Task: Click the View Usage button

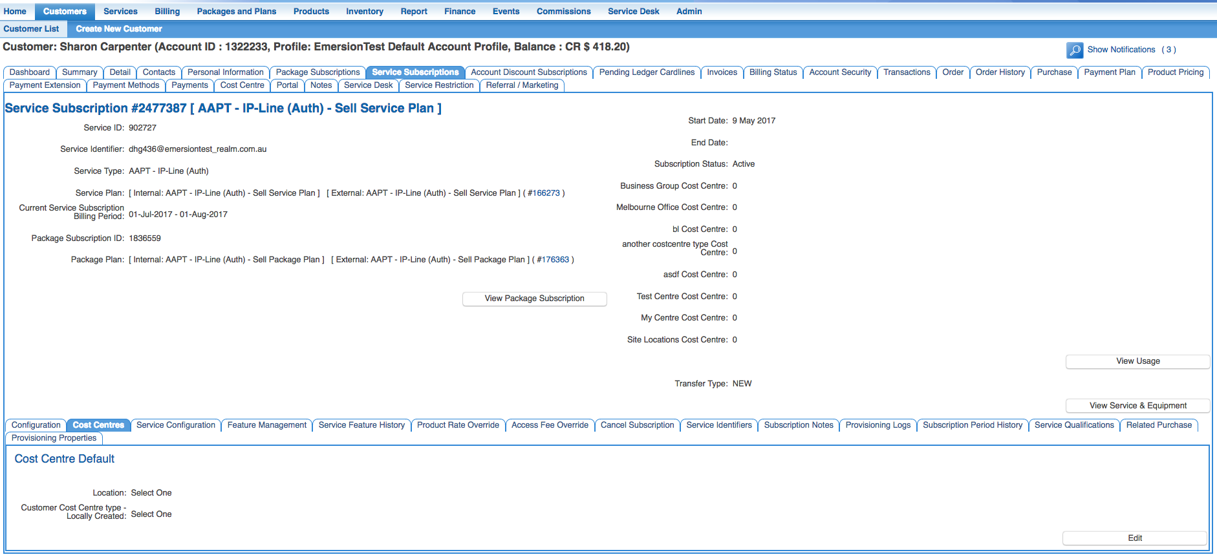Action: [x=1138, y=361]
